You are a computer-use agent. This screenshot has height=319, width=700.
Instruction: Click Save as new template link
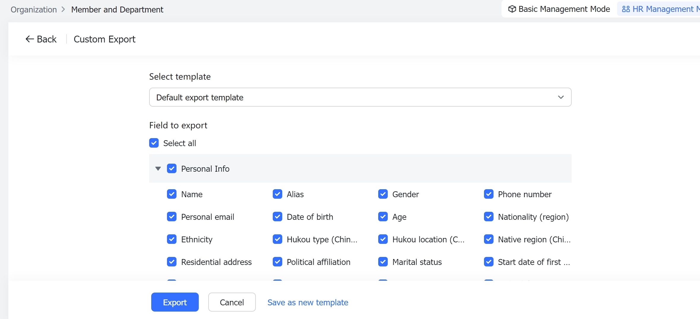308,302
